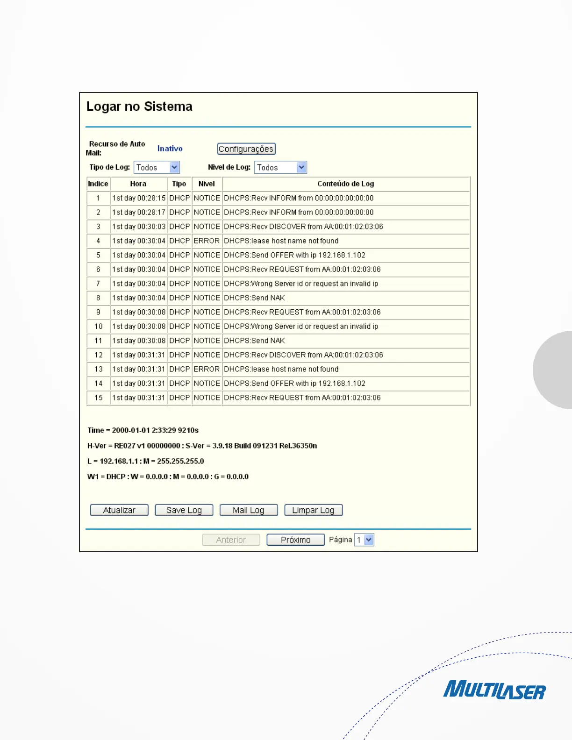Select row 13 lease host name message
This screenshot has height=740, width=572.
[281, 369]
